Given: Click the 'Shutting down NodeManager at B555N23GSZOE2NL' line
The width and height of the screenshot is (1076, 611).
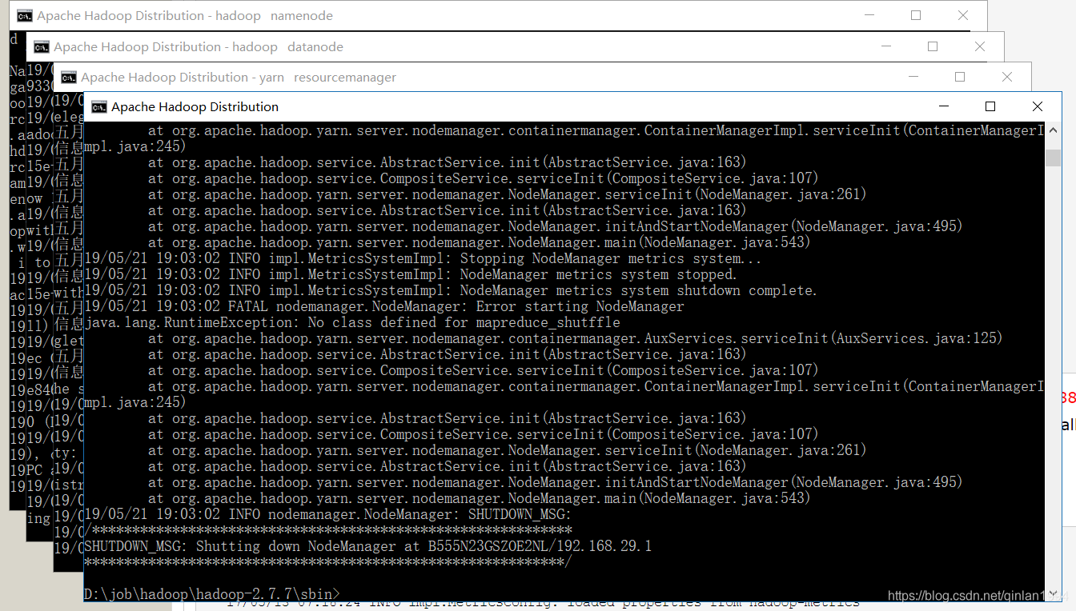Looking at the screenshot, I should (x=368, y=546).
